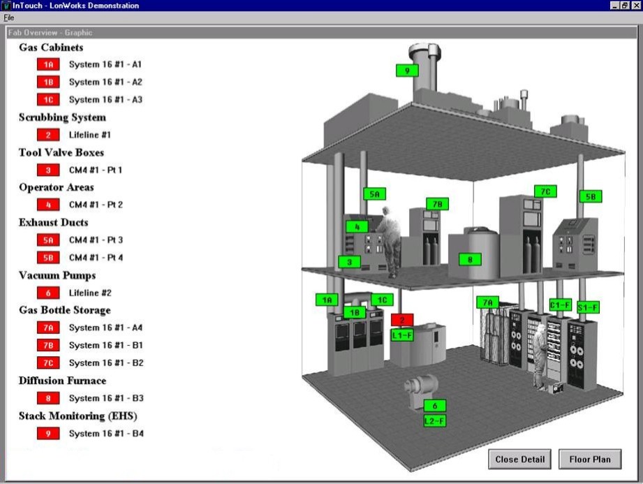Click the Diffusion Furnace heading
This screenshot has width=643, height=484.
[x=62, y=381]
